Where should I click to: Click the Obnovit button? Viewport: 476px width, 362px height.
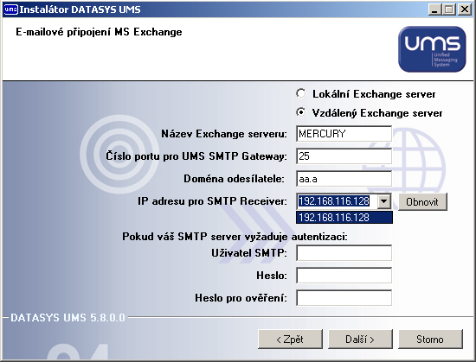422,202
